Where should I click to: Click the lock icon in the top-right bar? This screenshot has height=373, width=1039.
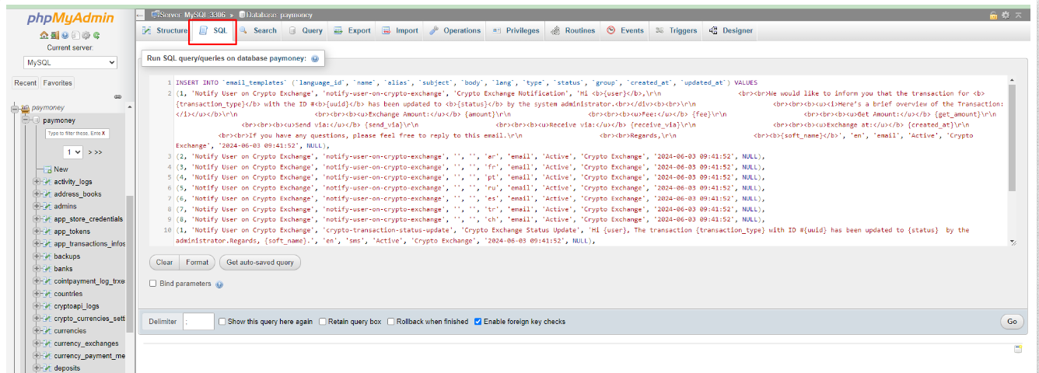(x=993, y=15)
